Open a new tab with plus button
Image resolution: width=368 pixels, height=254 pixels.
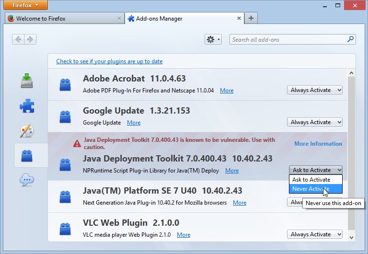[251, 18]
